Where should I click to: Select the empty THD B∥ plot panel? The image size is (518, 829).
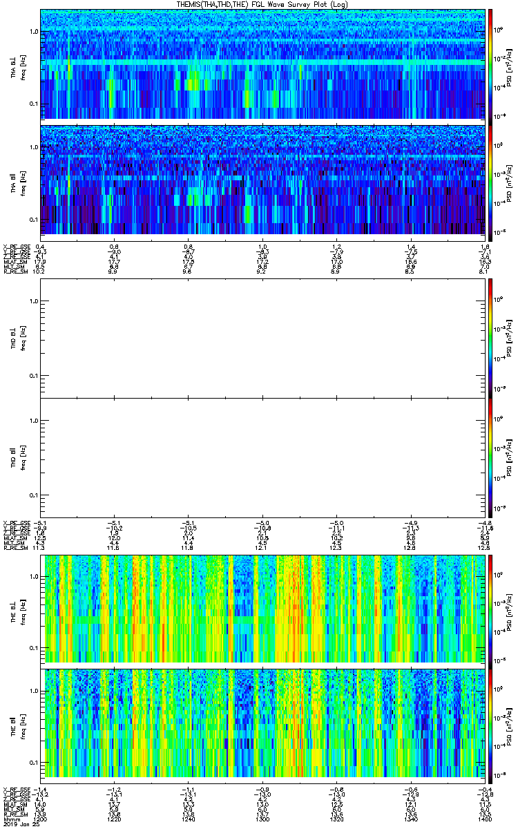[x=262, y=457]
